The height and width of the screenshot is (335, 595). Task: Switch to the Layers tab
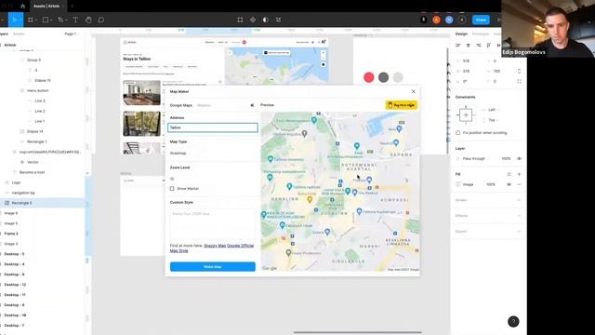(x=4, y=33)
